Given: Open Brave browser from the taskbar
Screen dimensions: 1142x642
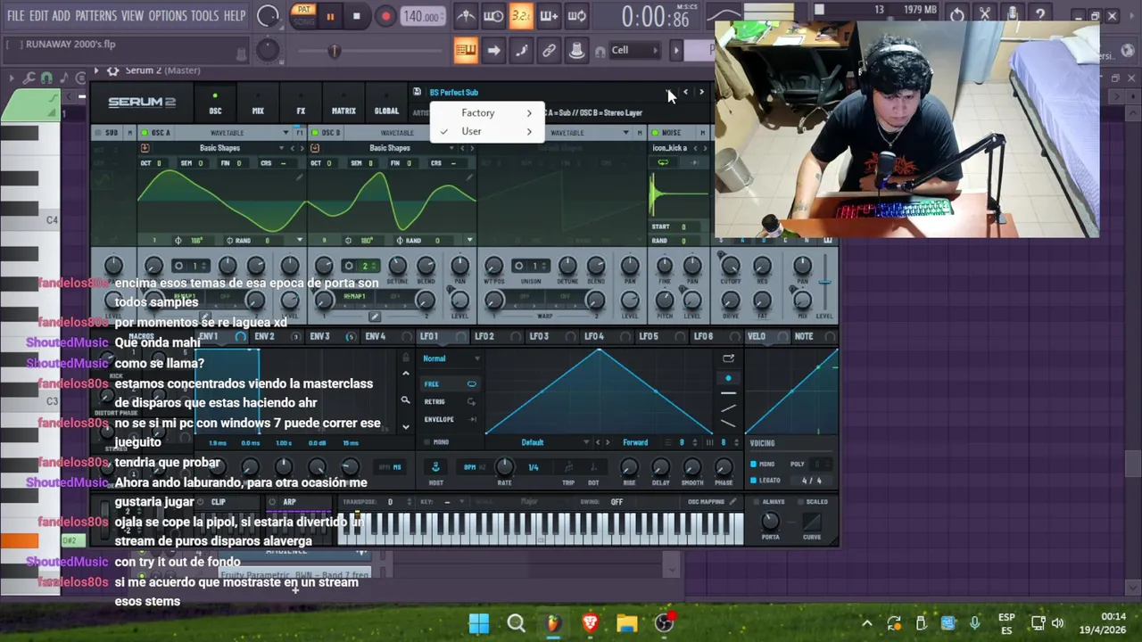Looking at the screenshot, I should pos(590,623).
